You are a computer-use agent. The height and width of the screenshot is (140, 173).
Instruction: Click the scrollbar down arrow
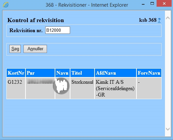(x=168, y=129)
